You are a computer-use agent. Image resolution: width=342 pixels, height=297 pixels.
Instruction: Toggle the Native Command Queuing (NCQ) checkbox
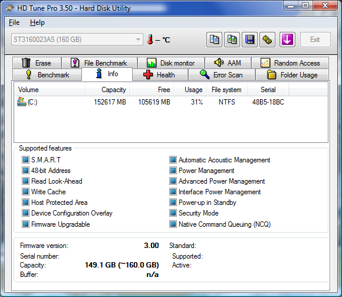(173, 224)
